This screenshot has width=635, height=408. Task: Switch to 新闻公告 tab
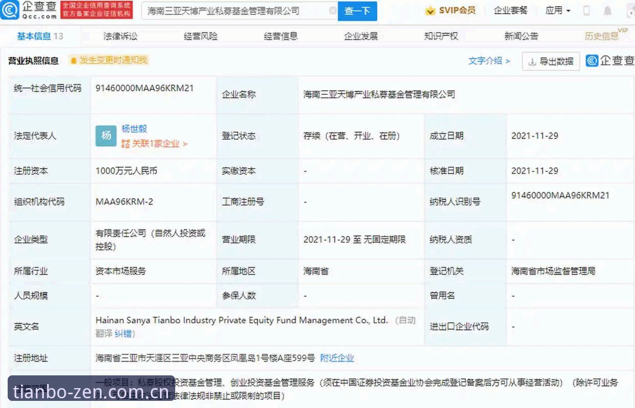pyautogui.click(x=521, y=36)
